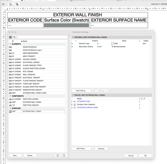Click the EXTERIOR CODE header cell in the schedule

(25, 20)
